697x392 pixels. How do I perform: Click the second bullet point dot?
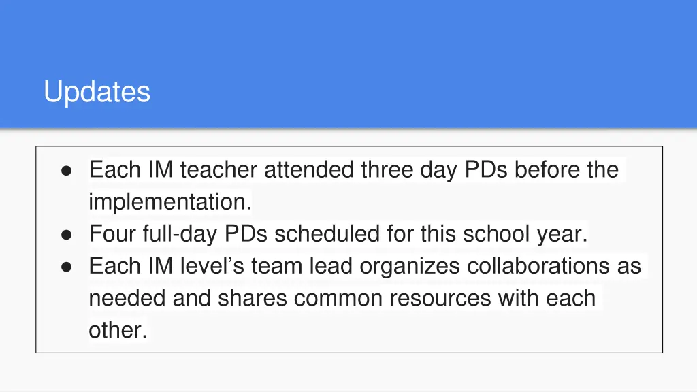pos(66,235)
